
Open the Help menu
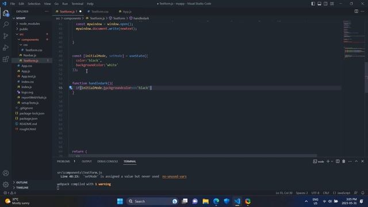coord(90,4)
